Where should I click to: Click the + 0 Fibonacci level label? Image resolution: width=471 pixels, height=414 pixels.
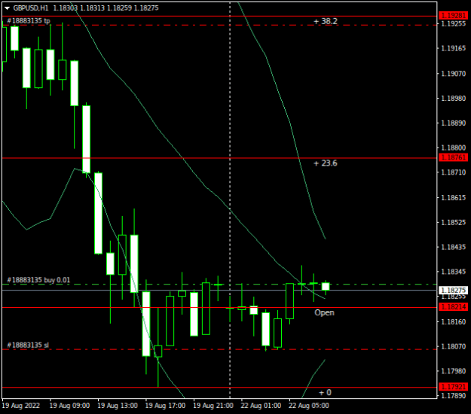click(x=325, y=393)
